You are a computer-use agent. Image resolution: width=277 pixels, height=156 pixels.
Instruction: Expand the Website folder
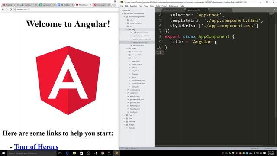pos(124,121)
